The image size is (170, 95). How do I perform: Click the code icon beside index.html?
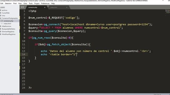tap(2, 23)
